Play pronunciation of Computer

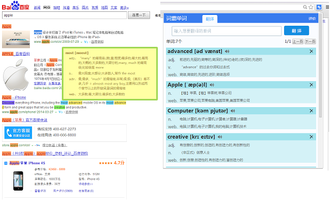233,111
